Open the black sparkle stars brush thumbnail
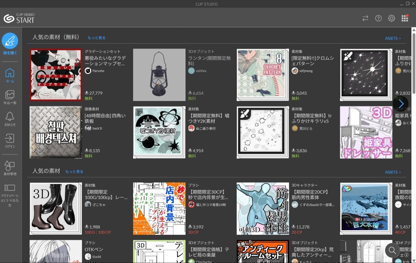Viewport: 416px width, 263px height. coord(366,75)
